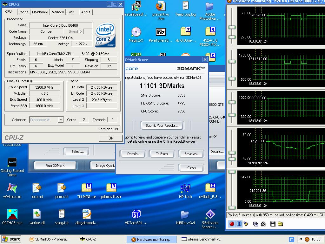The width and height of the screenshot is (325, 244).
Task: Switch to the CPU tab in CPU-Z
Action: 8,12
